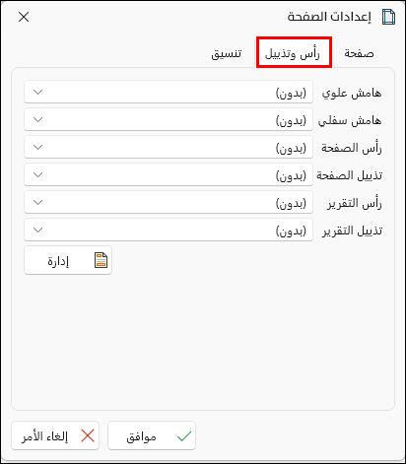This screenshot has width=406, height=464.
Task: Click the green checkmark موافق button
Action: [152, 436]
